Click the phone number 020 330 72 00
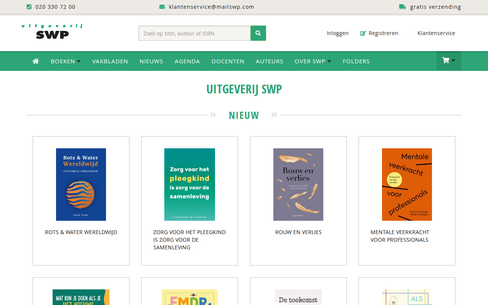This screenshot has height=305, width=488. (55, 7)
